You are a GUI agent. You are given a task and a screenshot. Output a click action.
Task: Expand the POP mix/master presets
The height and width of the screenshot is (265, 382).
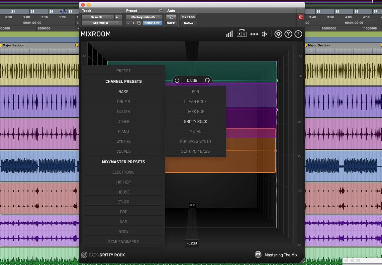(124, 212)
